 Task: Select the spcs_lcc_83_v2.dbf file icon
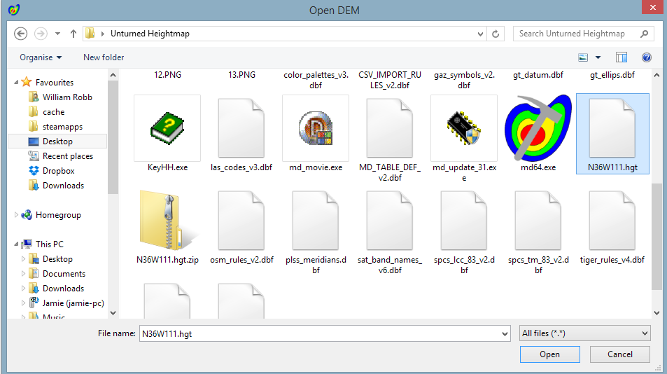463,221
